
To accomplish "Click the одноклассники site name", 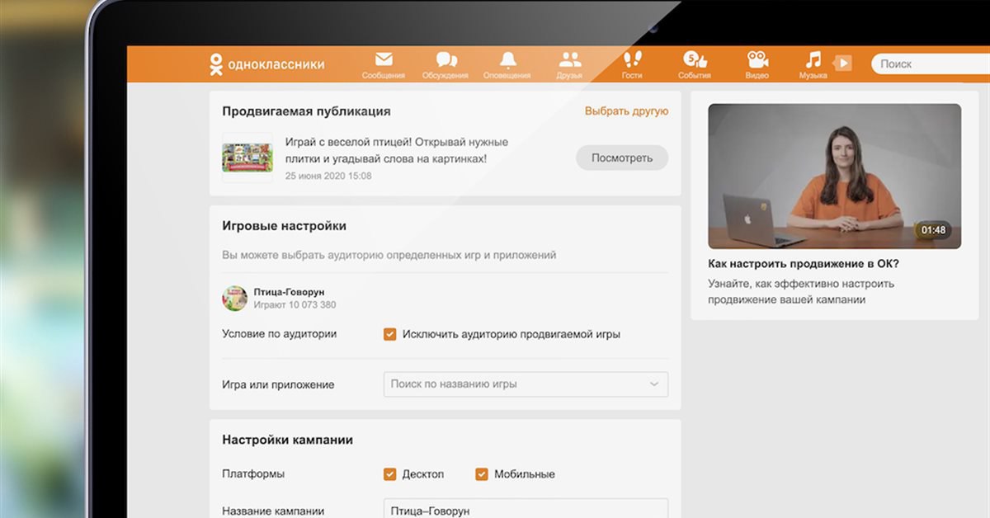I will coord(276,64).
